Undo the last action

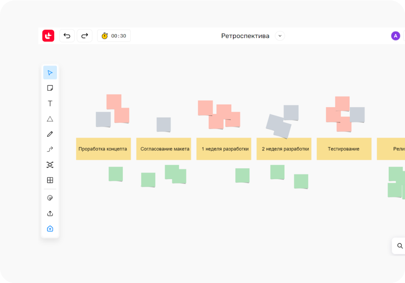click(x=67, y=36)
